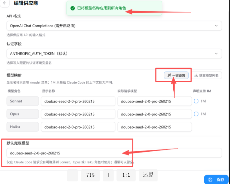Click the 获取模型列表 button

pyautogui.click(x=207, y=75)
